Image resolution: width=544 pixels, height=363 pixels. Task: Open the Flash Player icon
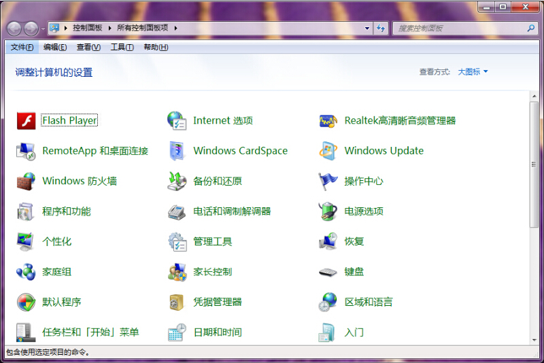click(26, 121)
